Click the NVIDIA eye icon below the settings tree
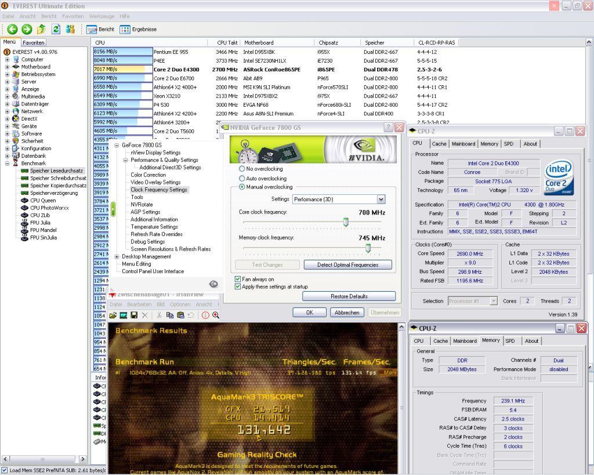The width and height of the screenshot is (594, 475). coord(213,284)
